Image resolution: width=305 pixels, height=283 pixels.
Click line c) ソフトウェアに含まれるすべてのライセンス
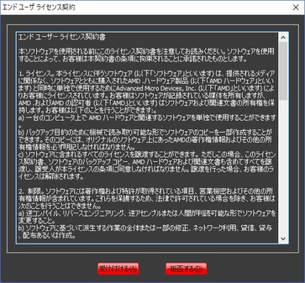(x=147, y=154)
